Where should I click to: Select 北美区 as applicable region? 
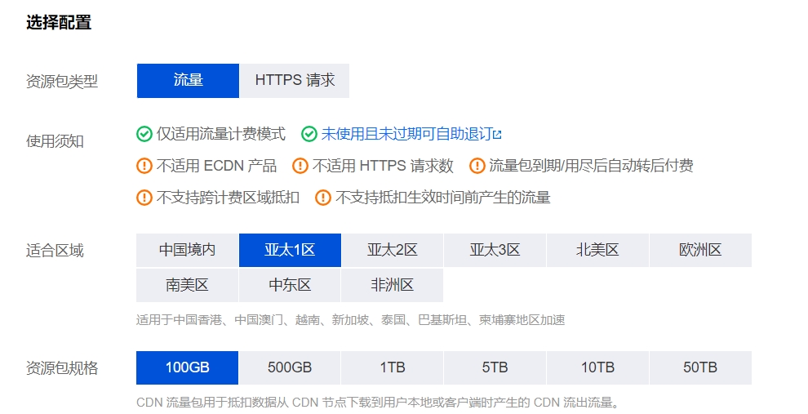(x=597, y=250)
